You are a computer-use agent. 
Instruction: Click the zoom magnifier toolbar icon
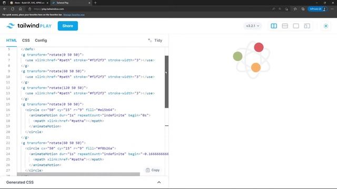[x=280, y=9]
